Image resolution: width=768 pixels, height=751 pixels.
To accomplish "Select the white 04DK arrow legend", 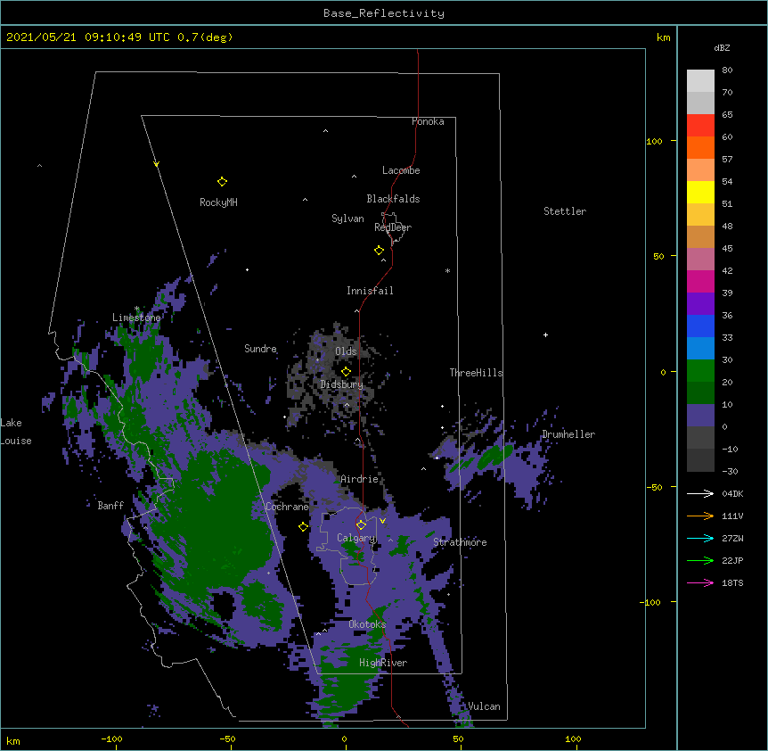I will (700, 493).
